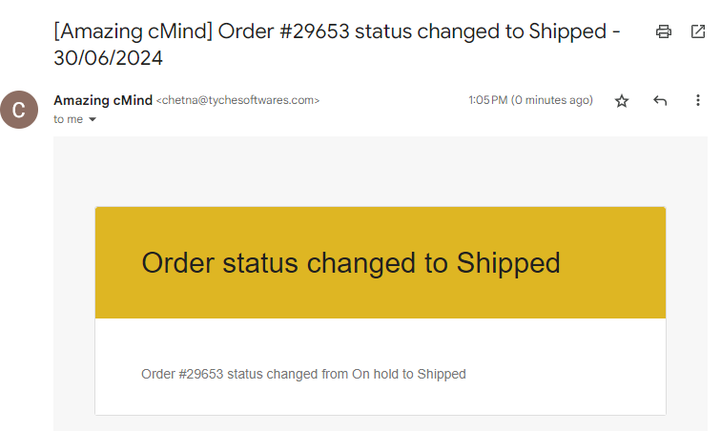Click the Print all printer icon

(663, 31)
